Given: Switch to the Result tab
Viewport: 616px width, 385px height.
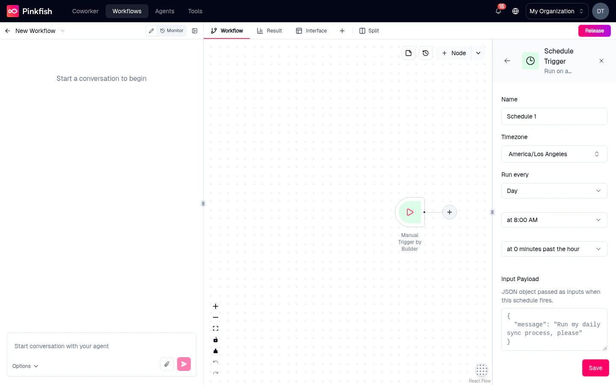Looking at the screenshot, I should 269,31.
